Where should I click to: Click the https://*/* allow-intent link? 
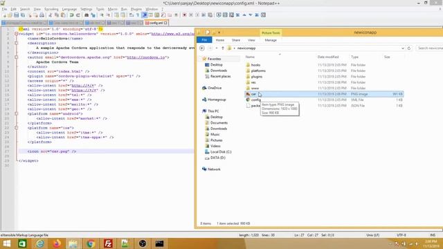(x=84, y=91)
